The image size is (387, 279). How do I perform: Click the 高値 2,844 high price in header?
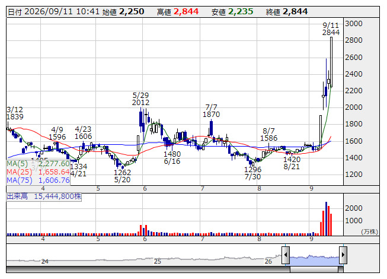coord(178,12)
